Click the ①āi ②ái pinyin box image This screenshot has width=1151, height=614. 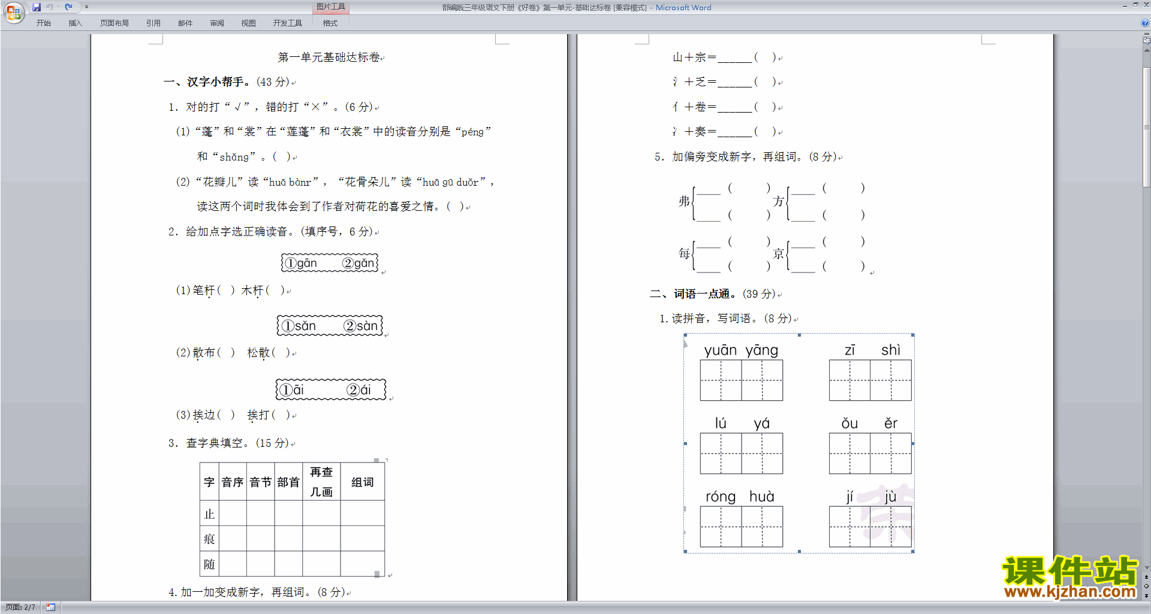(331, 389)
